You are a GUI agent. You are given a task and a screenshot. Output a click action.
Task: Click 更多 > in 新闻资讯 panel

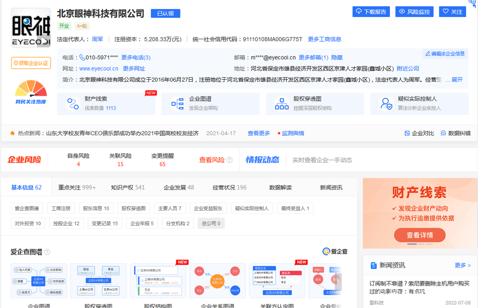(462, 265)
